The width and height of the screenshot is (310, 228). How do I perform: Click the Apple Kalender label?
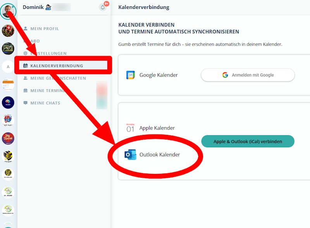(x=157, y=128)
